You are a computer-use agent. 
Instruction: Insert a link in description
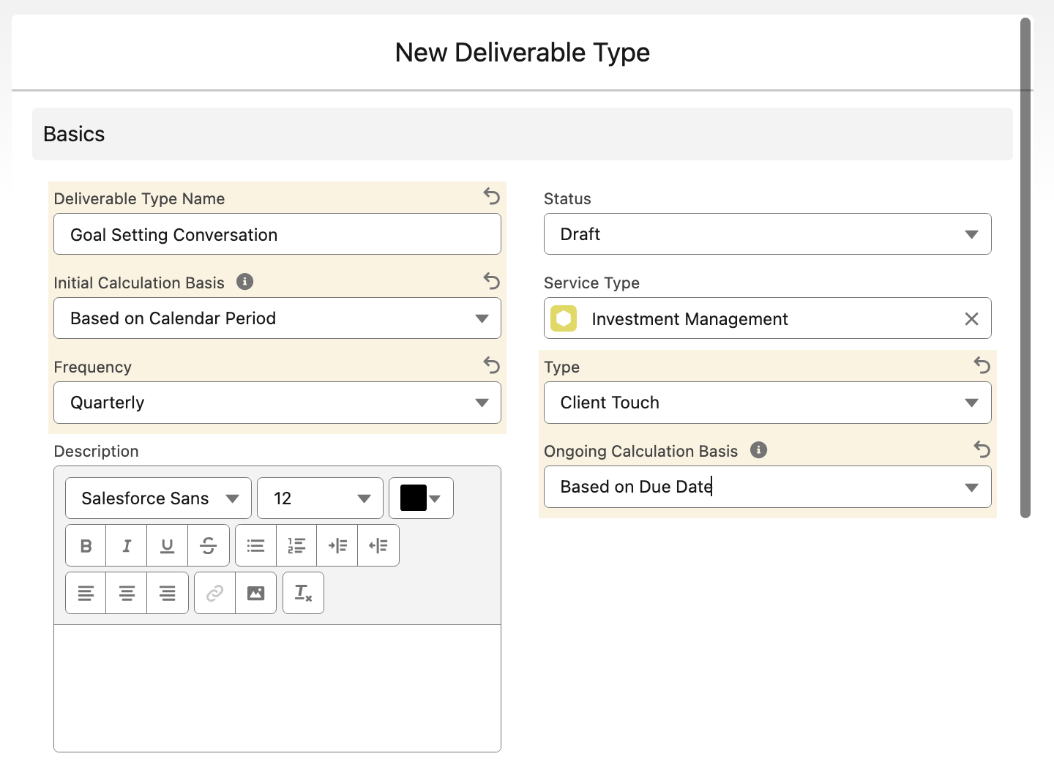point(214,593)
